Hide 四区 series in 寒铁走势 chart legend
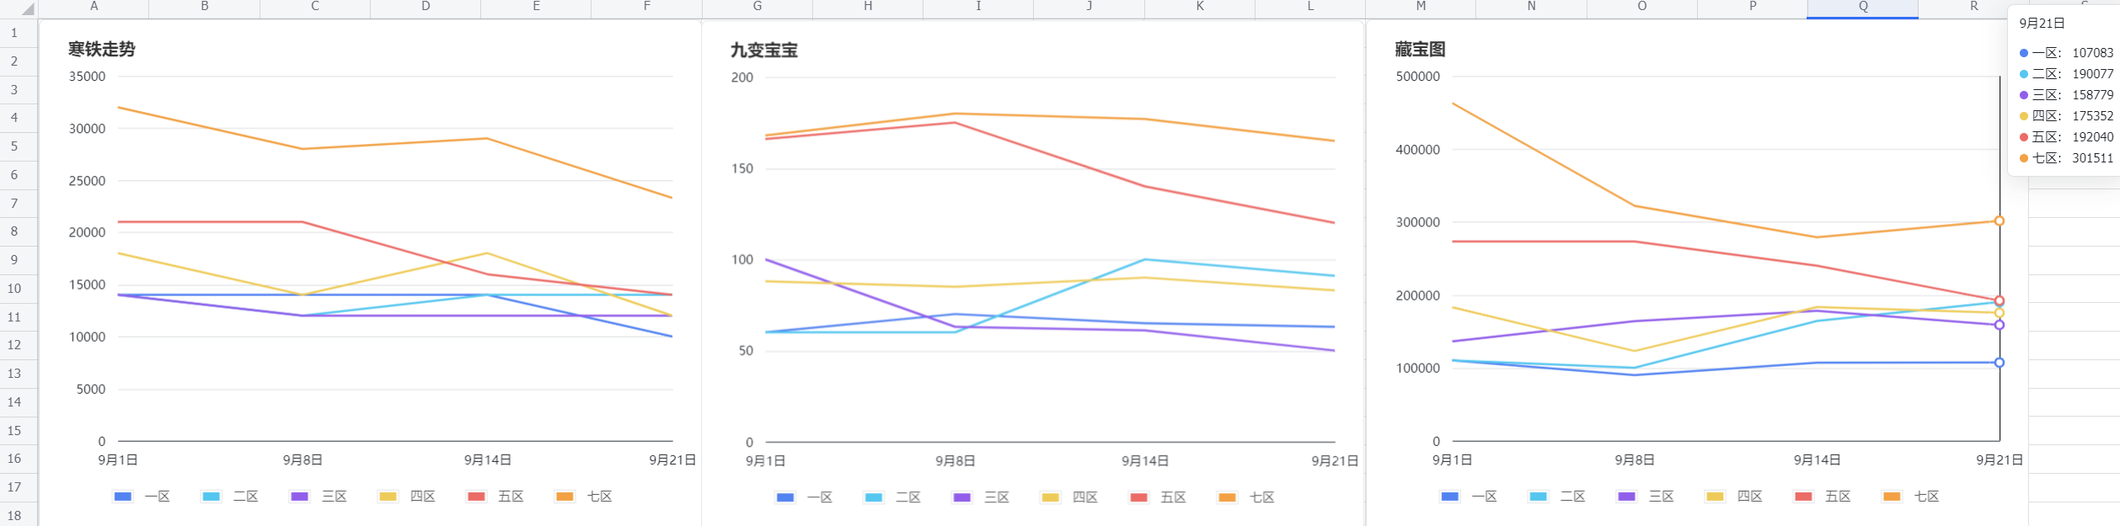Image resolution: width=2120 pixels, height=526 pixels. (407, 497)
